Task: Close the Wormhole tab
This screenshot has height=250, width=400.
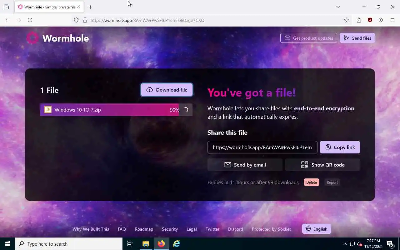Action: point(78,7)
